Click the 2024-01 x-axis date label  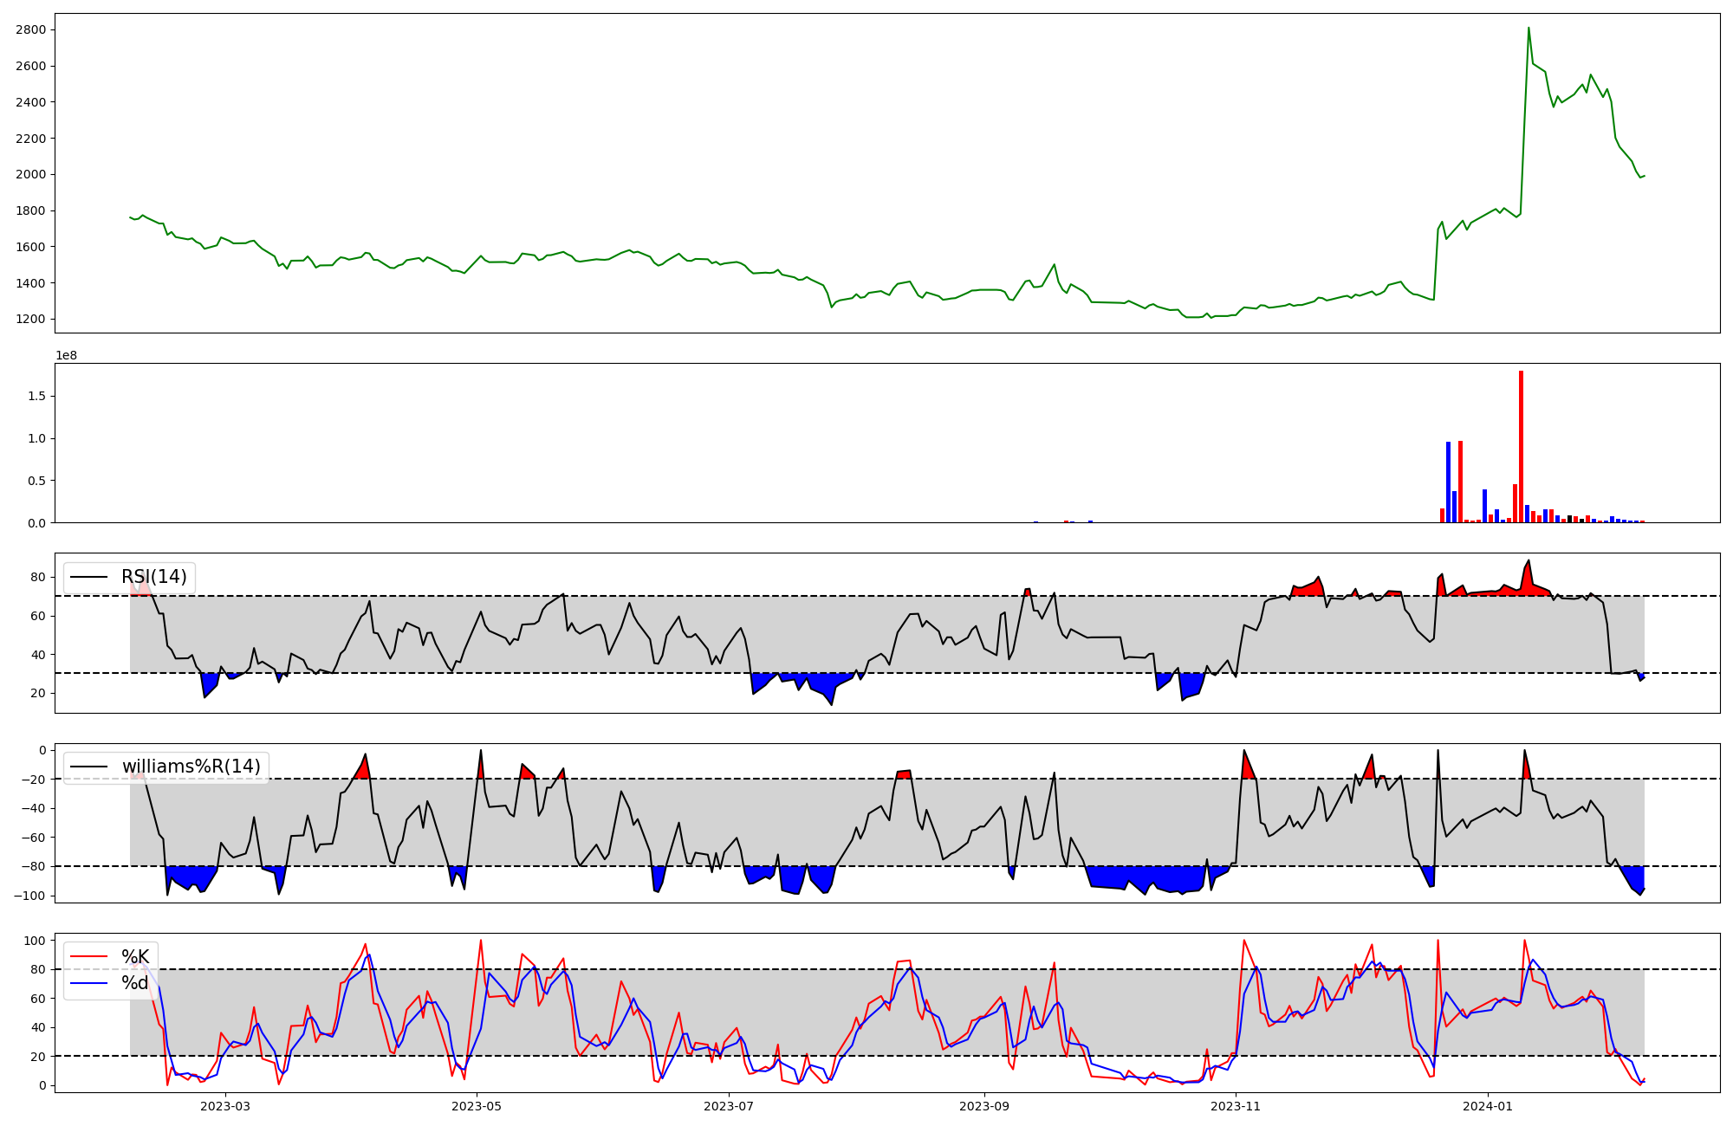[1488, 1106]
